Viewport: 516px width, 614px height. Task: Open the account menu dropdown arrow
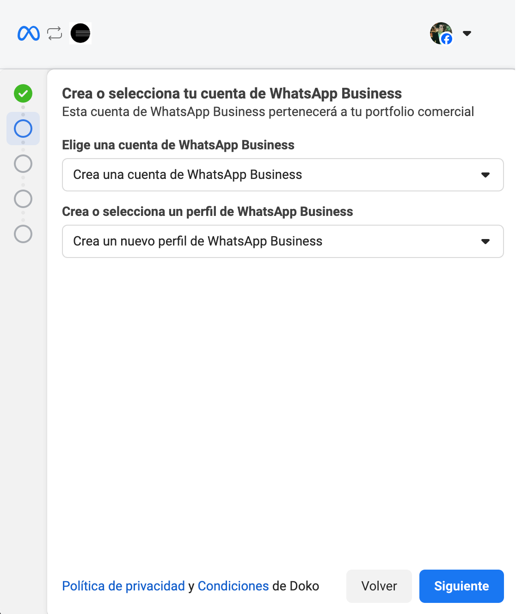[x=467, y=33]
